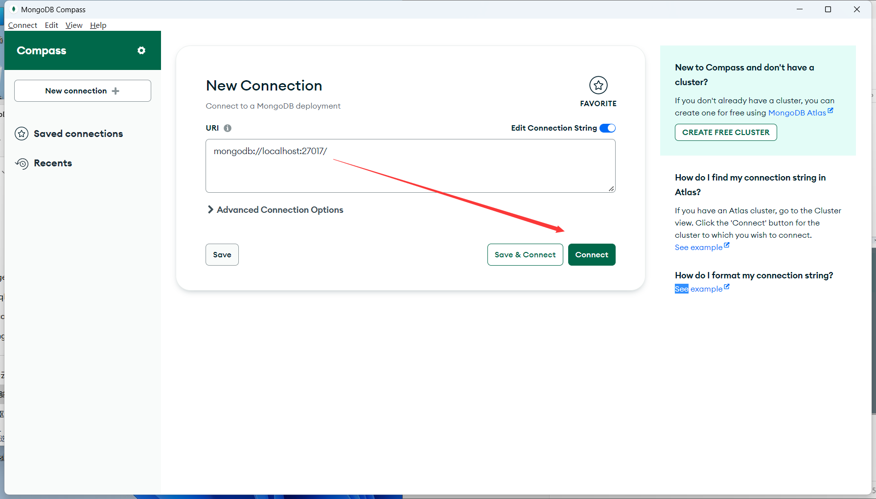Click the resize handle of the URI box

pyautogui.click(x=611, y=189)
